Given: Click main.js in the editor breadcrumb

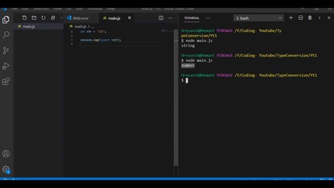Looking at the screenshot, I should point(80,27).
